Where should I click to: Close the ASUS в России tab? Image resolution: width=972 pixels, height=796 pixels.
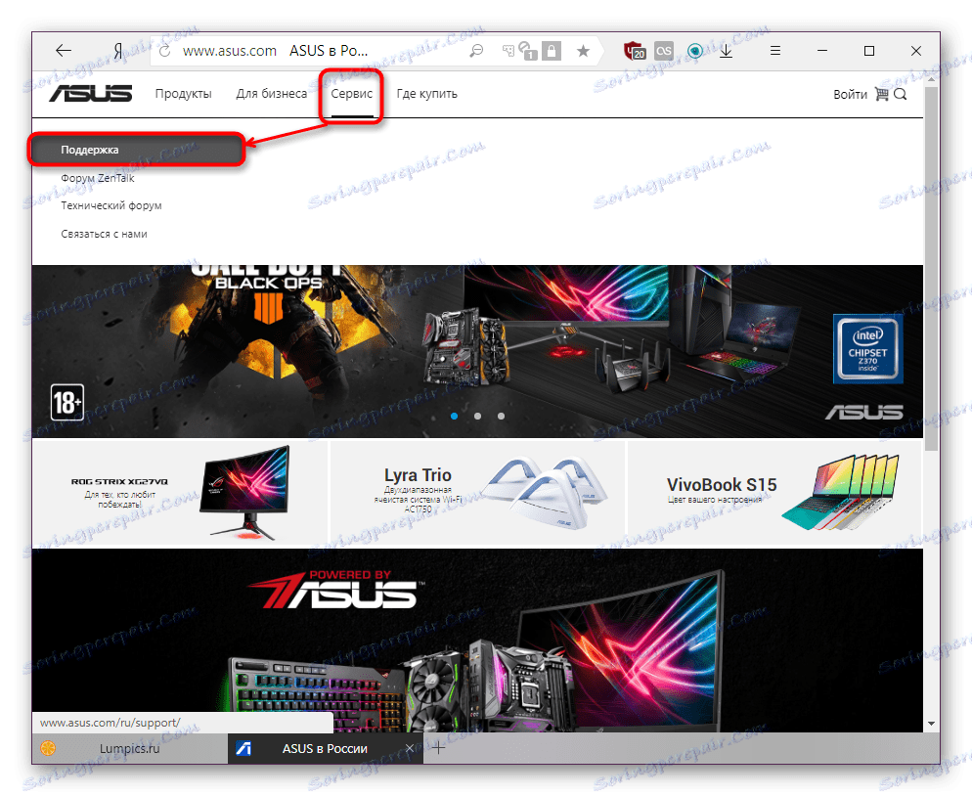pyautogui.click(x=409, y=748)
